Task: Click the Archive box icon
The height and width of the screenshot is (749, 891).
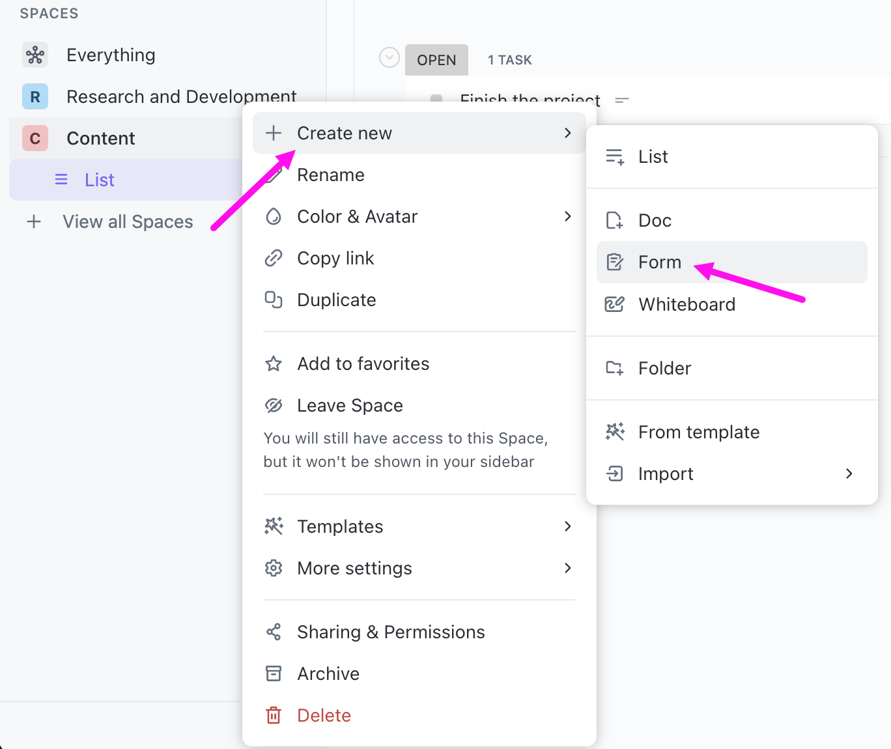Action: pos(274,673)
